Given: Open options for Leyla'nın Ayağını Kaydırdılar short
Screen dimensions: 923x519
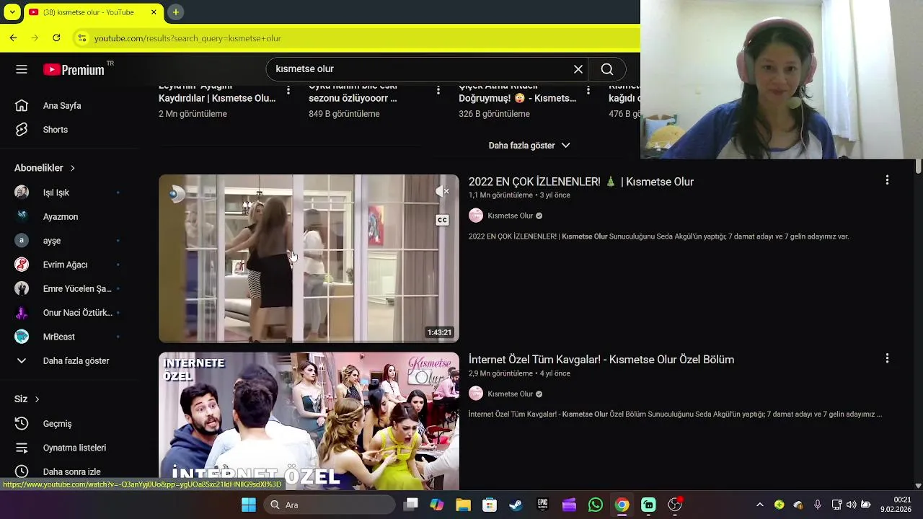Looking at the screenshot, I should (288, 90).
